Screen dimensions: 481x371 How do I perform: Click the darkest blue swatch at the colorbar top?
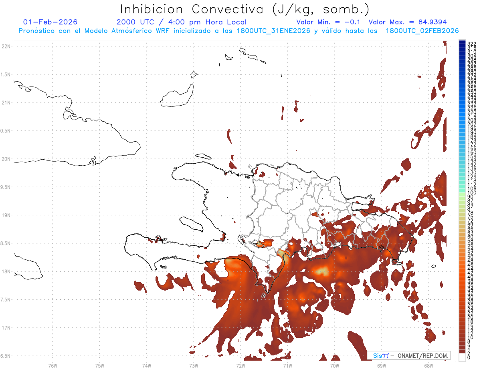click(x=463, y=42)
